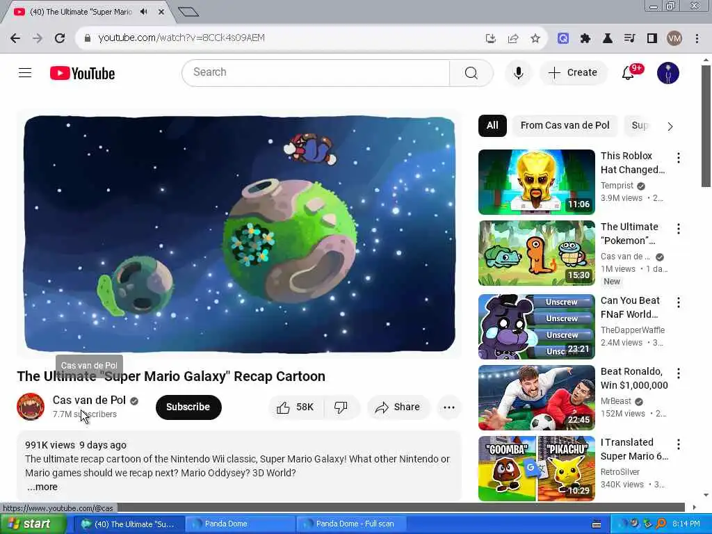This screenshot has height=534, width=712.
Task: Click the horizontal scrollbar right arrow
Action: pos(695,508)
